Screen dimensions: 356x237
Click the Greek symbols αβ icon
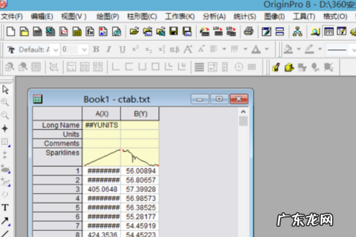[x=174, y=50]
